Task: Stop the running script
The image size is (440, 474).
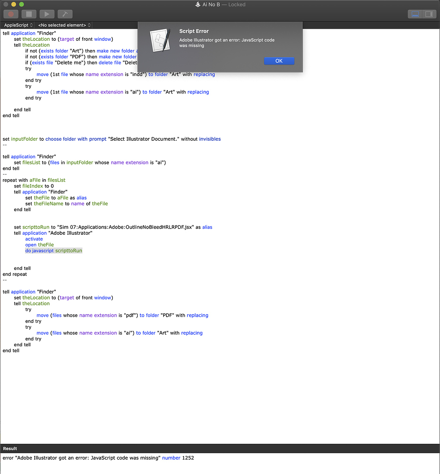Action: 29,14
